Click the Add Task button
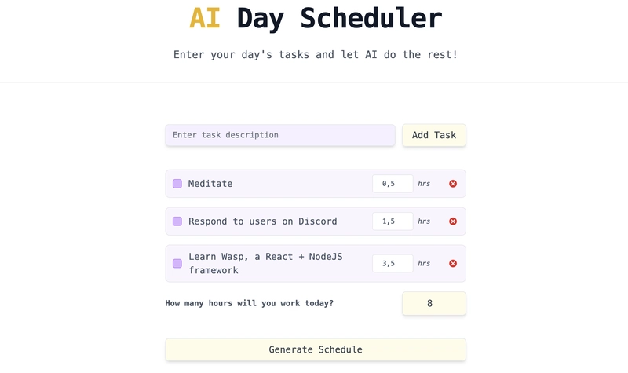The image size is (628, 373). coord(434,135)
